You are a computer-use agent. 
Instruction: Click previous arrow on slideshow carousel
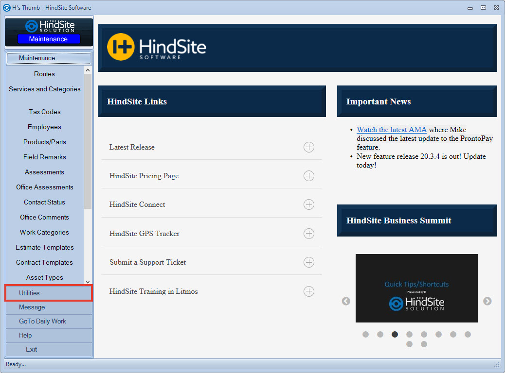tap(346, 301)
